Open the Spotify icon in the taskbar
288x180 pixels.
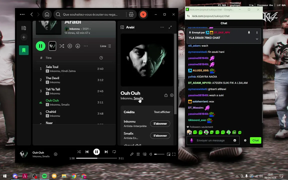click(x=44, y=176)
